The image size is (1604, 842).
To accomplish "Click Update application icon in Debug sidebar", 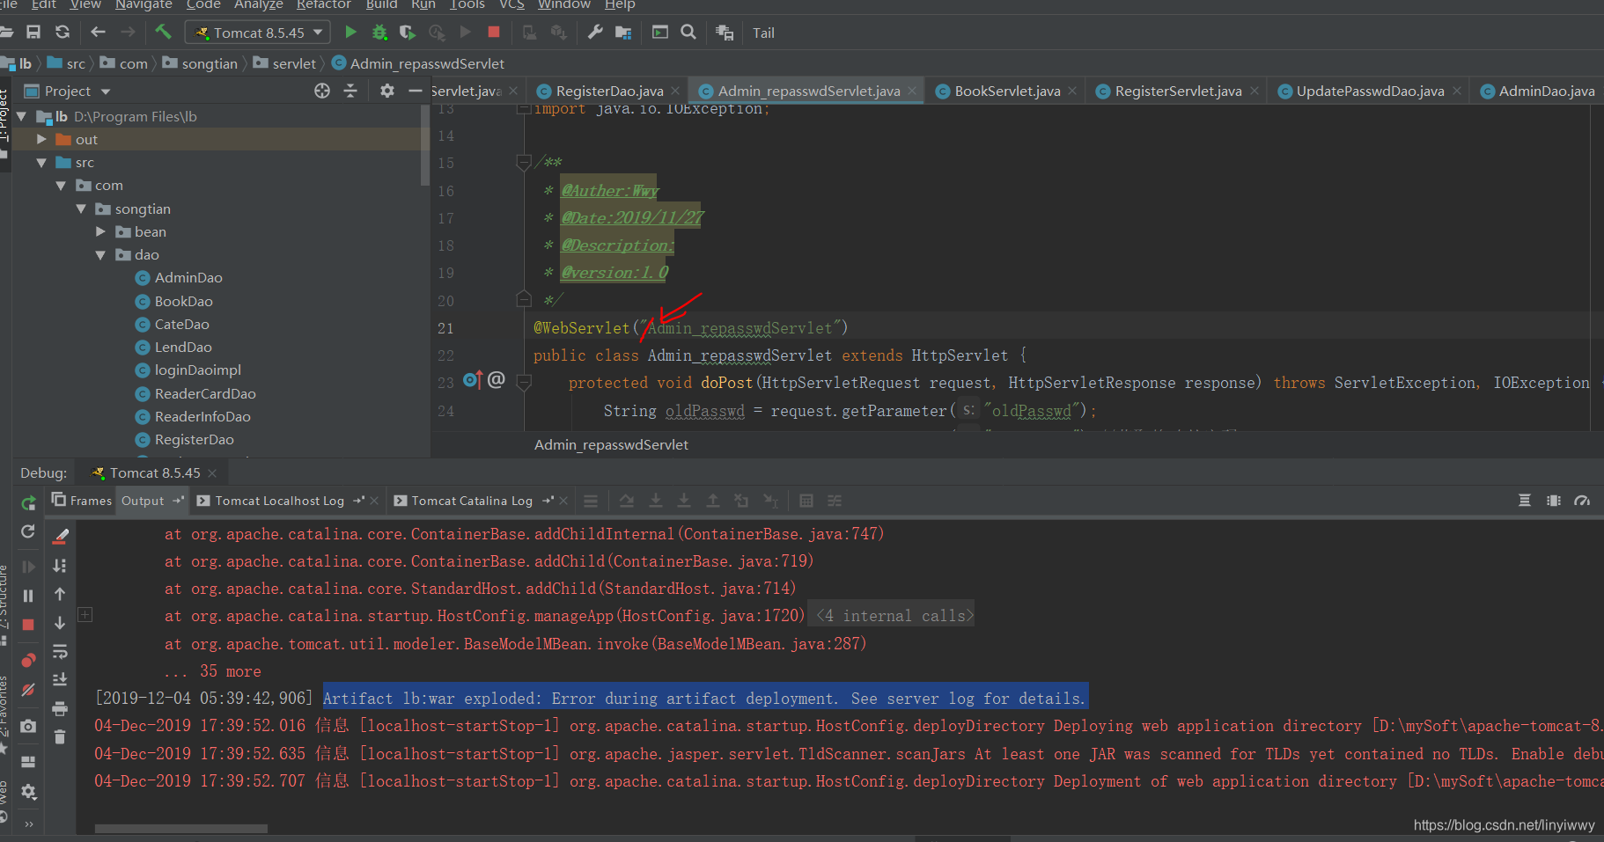I will pyautogui.click(x=28, y=531).
